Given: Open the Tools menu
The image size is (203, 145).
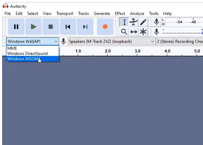Looking at the screenshot, I should coord(154,13).
